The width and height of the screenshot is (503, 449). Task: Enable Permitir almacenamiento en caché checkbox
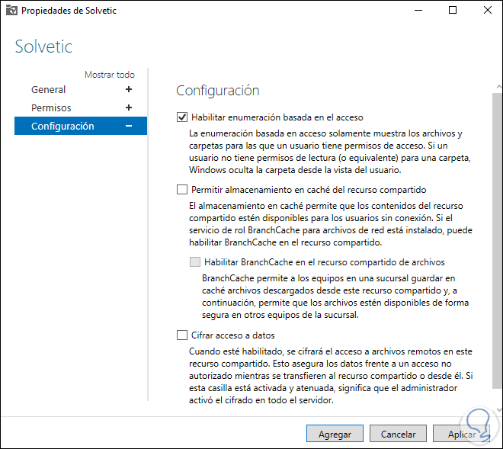click(182, 190)
